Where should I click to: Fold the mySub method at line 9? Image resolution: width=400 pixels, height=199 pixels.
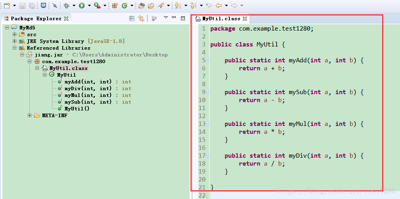pos(208,91)
